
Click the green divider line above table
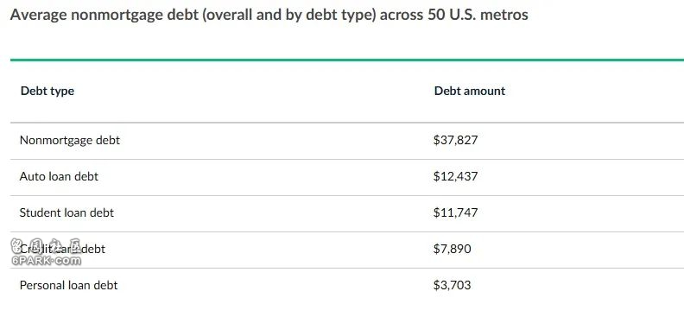347,60
